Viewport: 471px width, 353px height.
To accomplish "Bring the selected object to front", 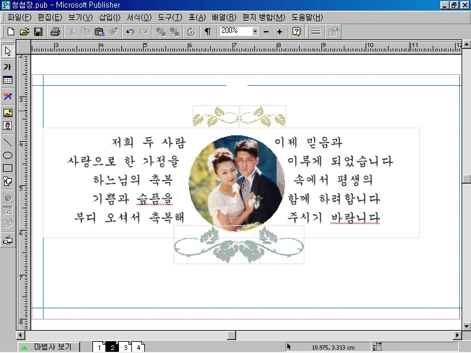I will click(161, 32).
